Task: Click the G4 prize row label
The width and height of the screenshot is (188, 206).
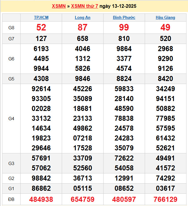Action: point(11,118)
